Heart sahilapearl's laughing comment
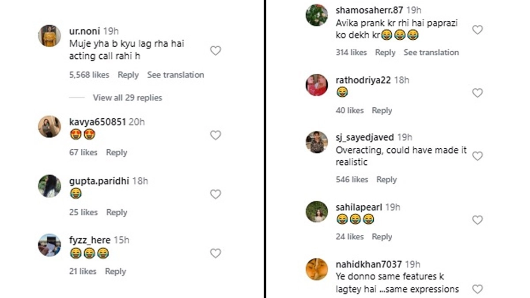Image resolution: width=530 pixels, height=298 pixels. (x=477, y=220)
